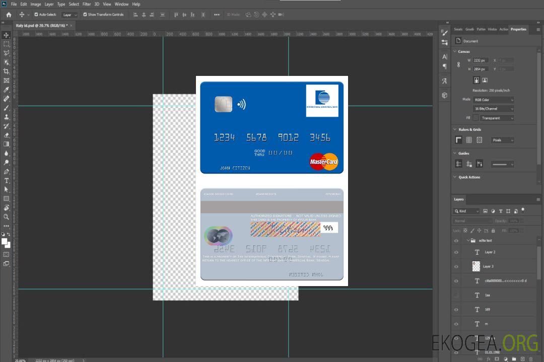
Task: Select the Eraser tool
Action: (x=6, y=135)
